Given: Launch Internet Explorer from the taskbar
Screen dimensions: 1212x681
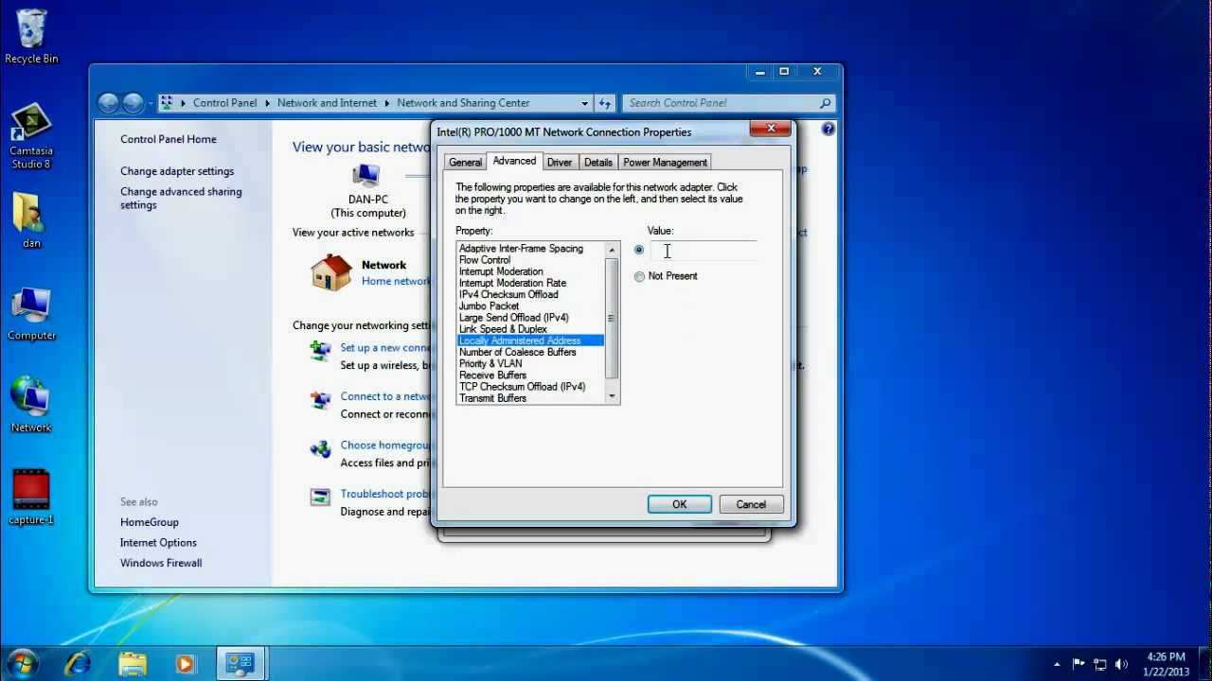Looking at the screenshot, I should pyautogui.click(x=79, y=664).
